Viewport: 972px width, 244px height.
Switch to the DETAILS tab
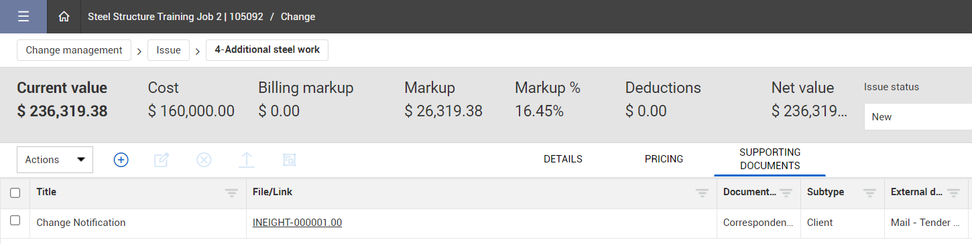(563, 159)
